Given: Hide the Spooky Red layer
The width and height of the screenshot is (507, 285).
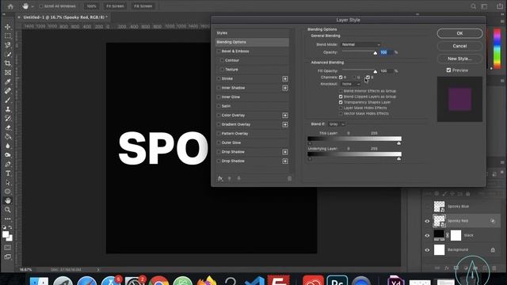Looking at the screenshot, I should (x=427, y=222).
